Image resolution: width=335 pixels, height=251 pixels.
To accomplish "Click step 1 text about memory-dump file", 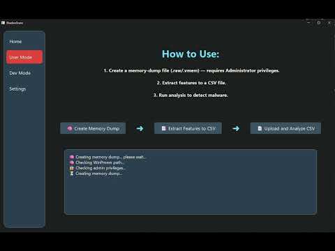I will tap(191, 70).
